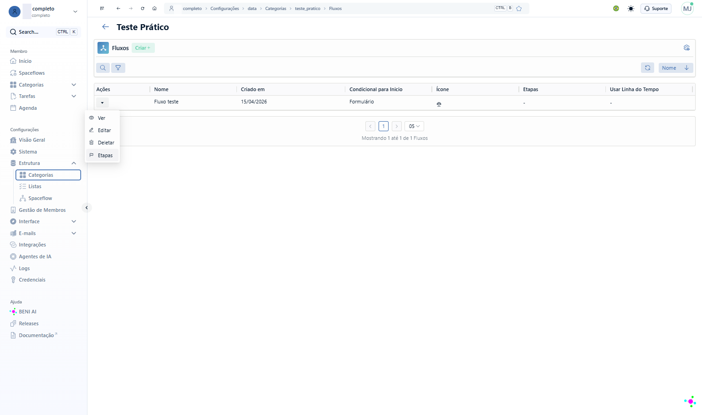Screen dimensions: 702x415
Task: Click the user icon in breadcrumb bar
Action: point(171,8)
